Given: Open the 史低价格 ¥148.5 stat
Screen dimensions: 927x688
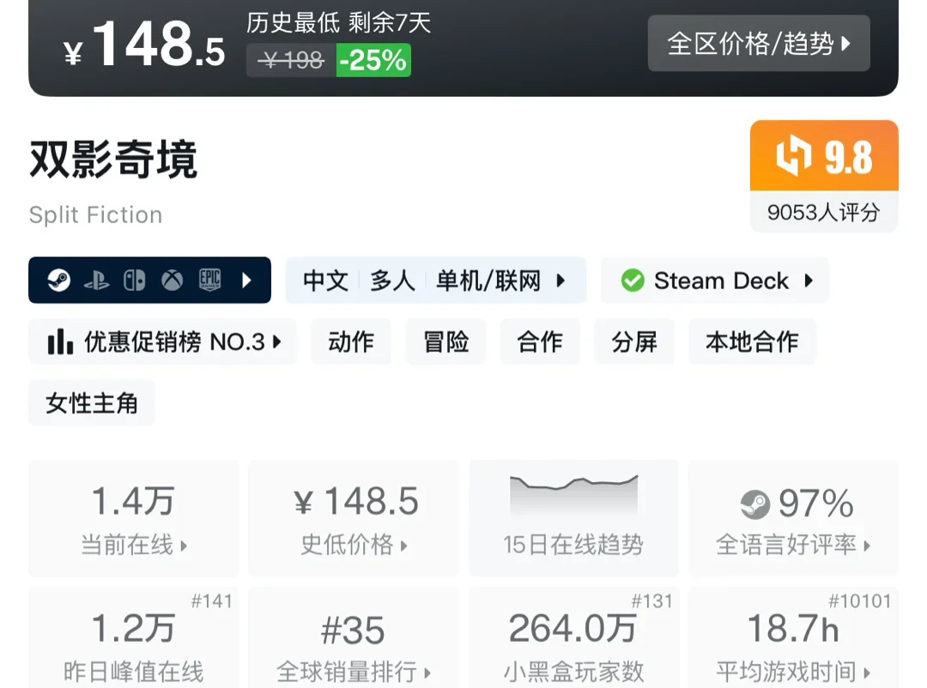Looking at the screenshot, I should coord(354,518).
